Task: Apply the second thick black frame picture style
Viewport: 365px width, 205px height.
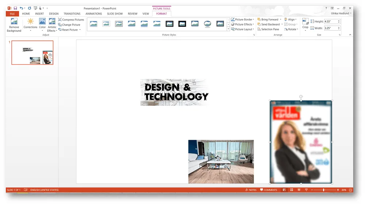Action: [182, 24]
